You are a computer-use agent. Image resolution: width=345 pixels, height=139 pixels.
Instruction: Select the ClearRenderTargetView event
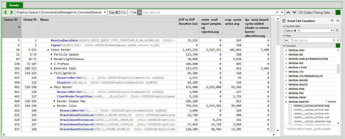click(x=136, y=96)
